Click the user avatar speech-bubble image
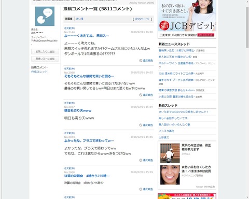 45,16
